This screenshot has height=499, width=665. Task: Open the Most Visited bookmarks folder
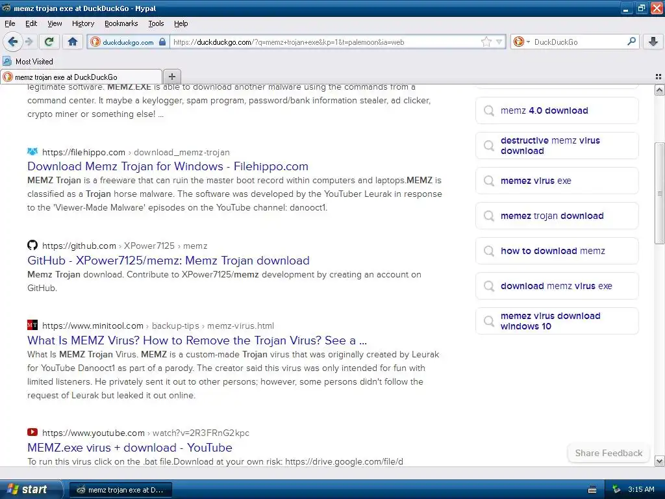point(28,62)
